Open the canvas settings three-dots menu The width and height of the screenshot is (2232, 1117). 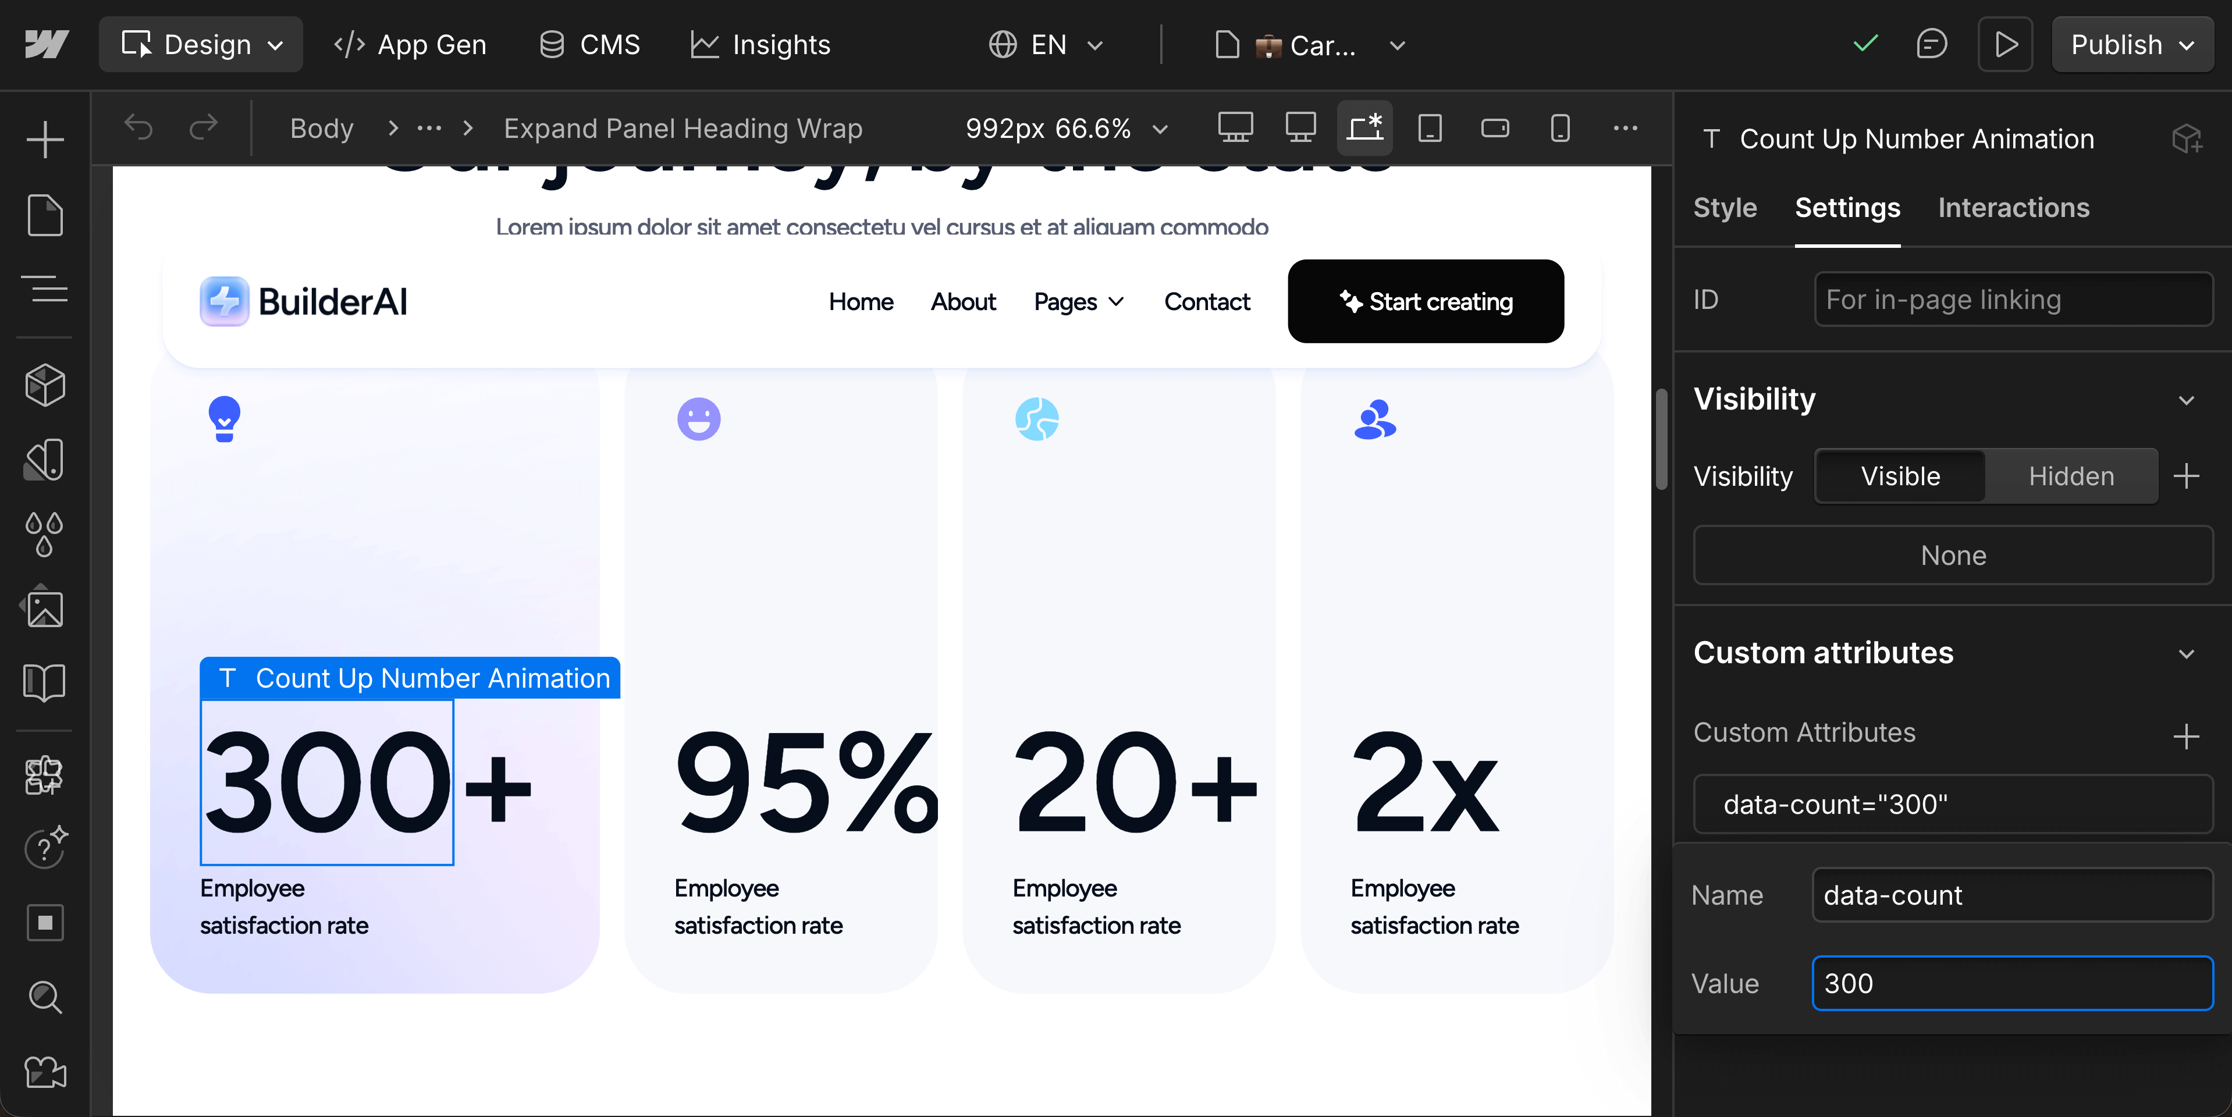pos(1626,128)
